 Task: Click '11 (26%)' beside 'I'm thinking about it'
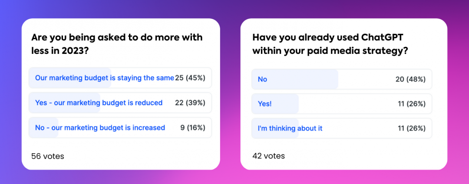tap(412, 128)
